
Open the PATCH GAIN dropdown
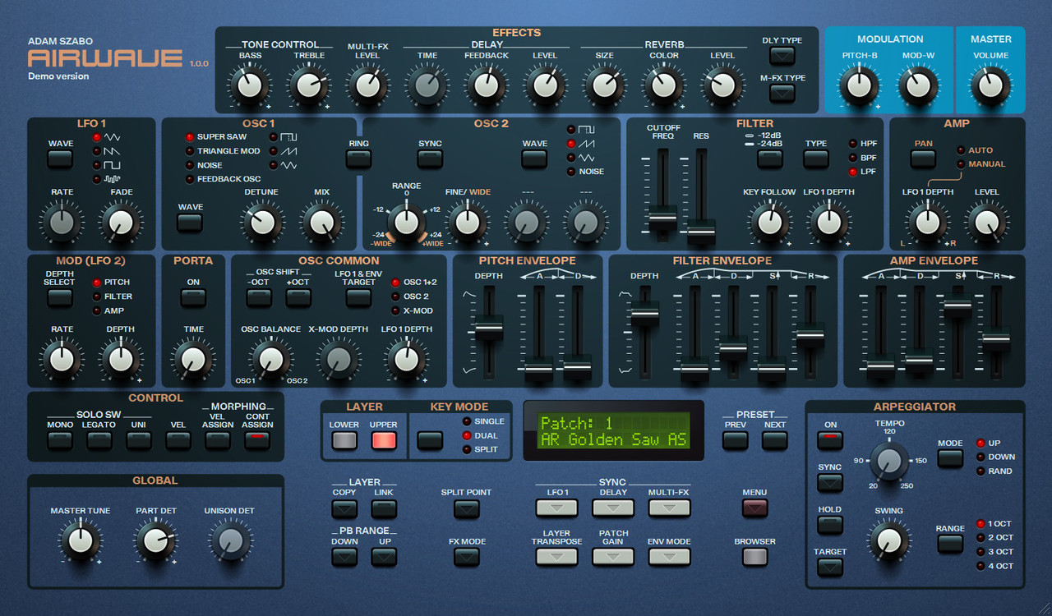[x=613, y=557]
